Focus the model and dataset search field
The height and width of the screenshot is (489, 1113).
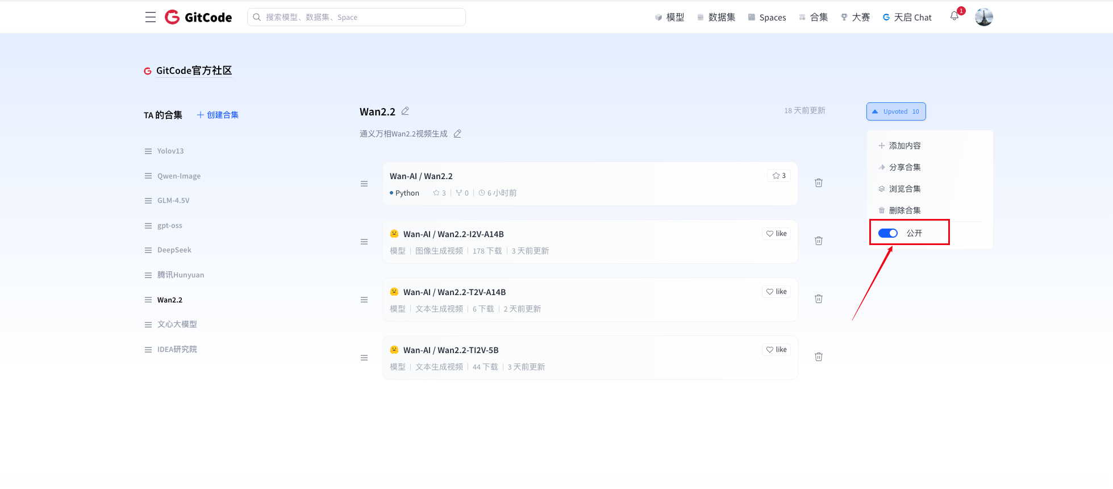click(356, 17)
